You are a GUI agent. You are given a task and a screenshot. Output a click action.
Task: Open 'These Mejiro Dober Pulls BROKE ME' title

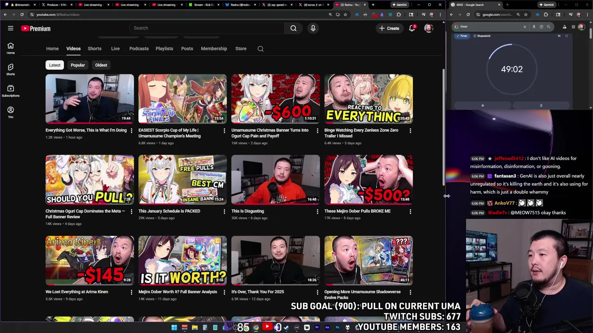[x=358, y=211]
